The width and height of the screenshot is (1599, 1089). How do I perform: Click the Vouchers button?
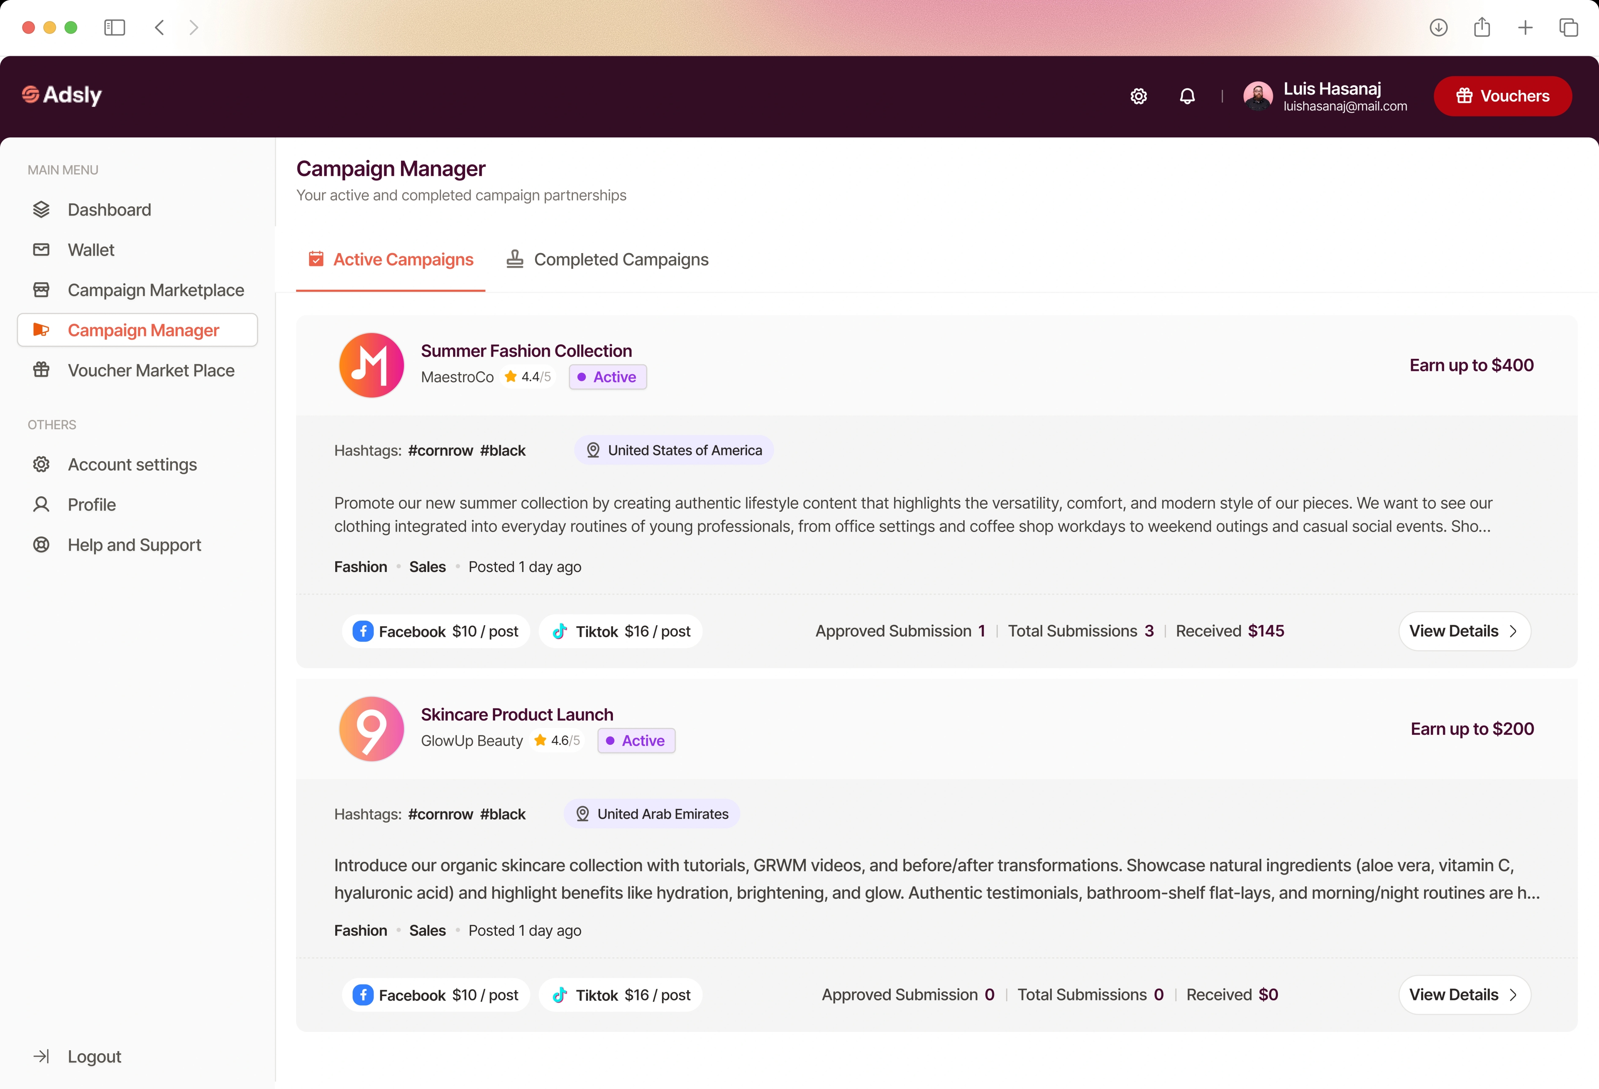1503,96
